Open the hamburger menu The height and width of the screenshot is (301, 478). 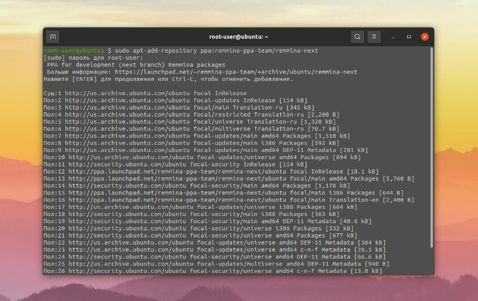click(374, 37)
